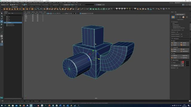Toggle the blue Z axis in Move Settings
The width and height of the screenshot is (191, 107).
pos(183,65)
